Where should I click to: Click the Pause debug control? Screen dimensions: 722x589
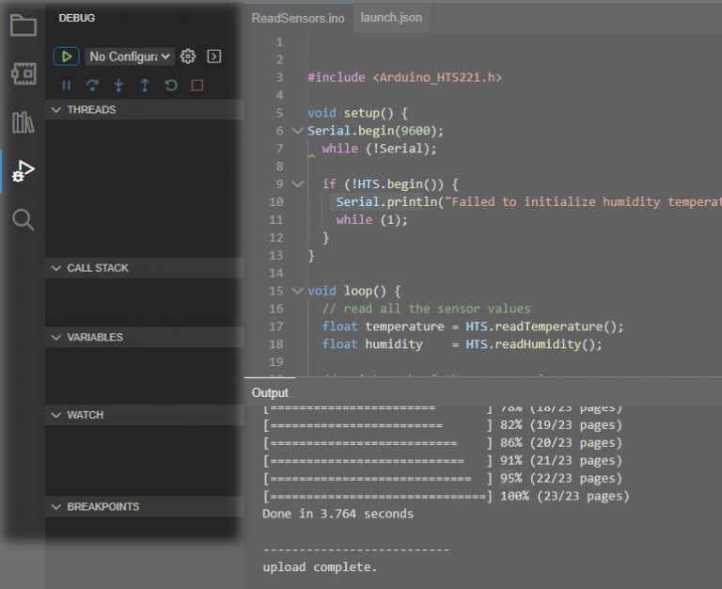(x=66, y=85)
